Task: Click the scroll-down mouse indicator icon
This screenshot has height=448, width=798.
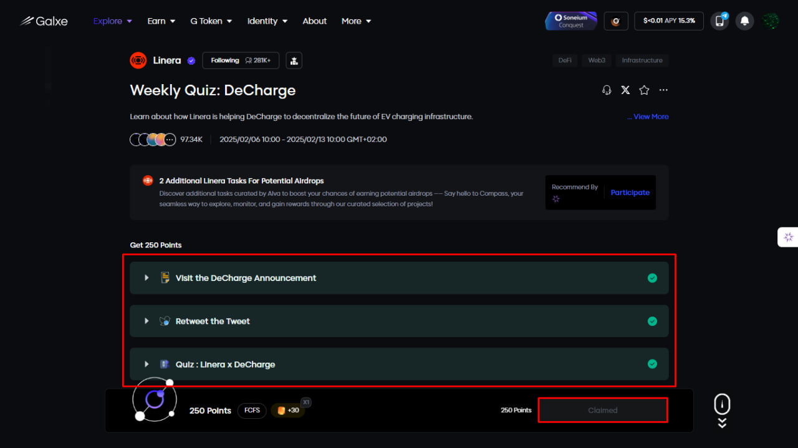Action: tap(722, 411)
